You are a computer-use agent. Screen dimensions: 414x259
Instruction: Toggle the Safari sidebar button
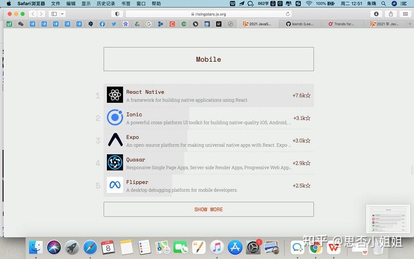(54, 14)
